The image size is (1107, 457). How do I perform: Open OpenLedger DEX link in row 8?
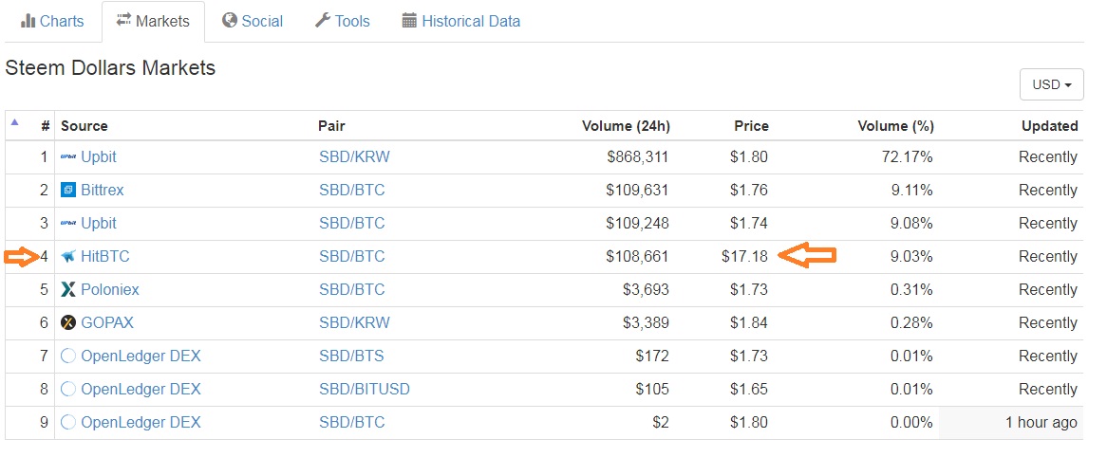click(141, 389)
